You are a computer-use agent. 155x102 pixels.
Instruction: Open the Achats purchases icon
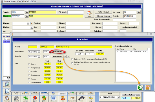click(x=89, y=14)
